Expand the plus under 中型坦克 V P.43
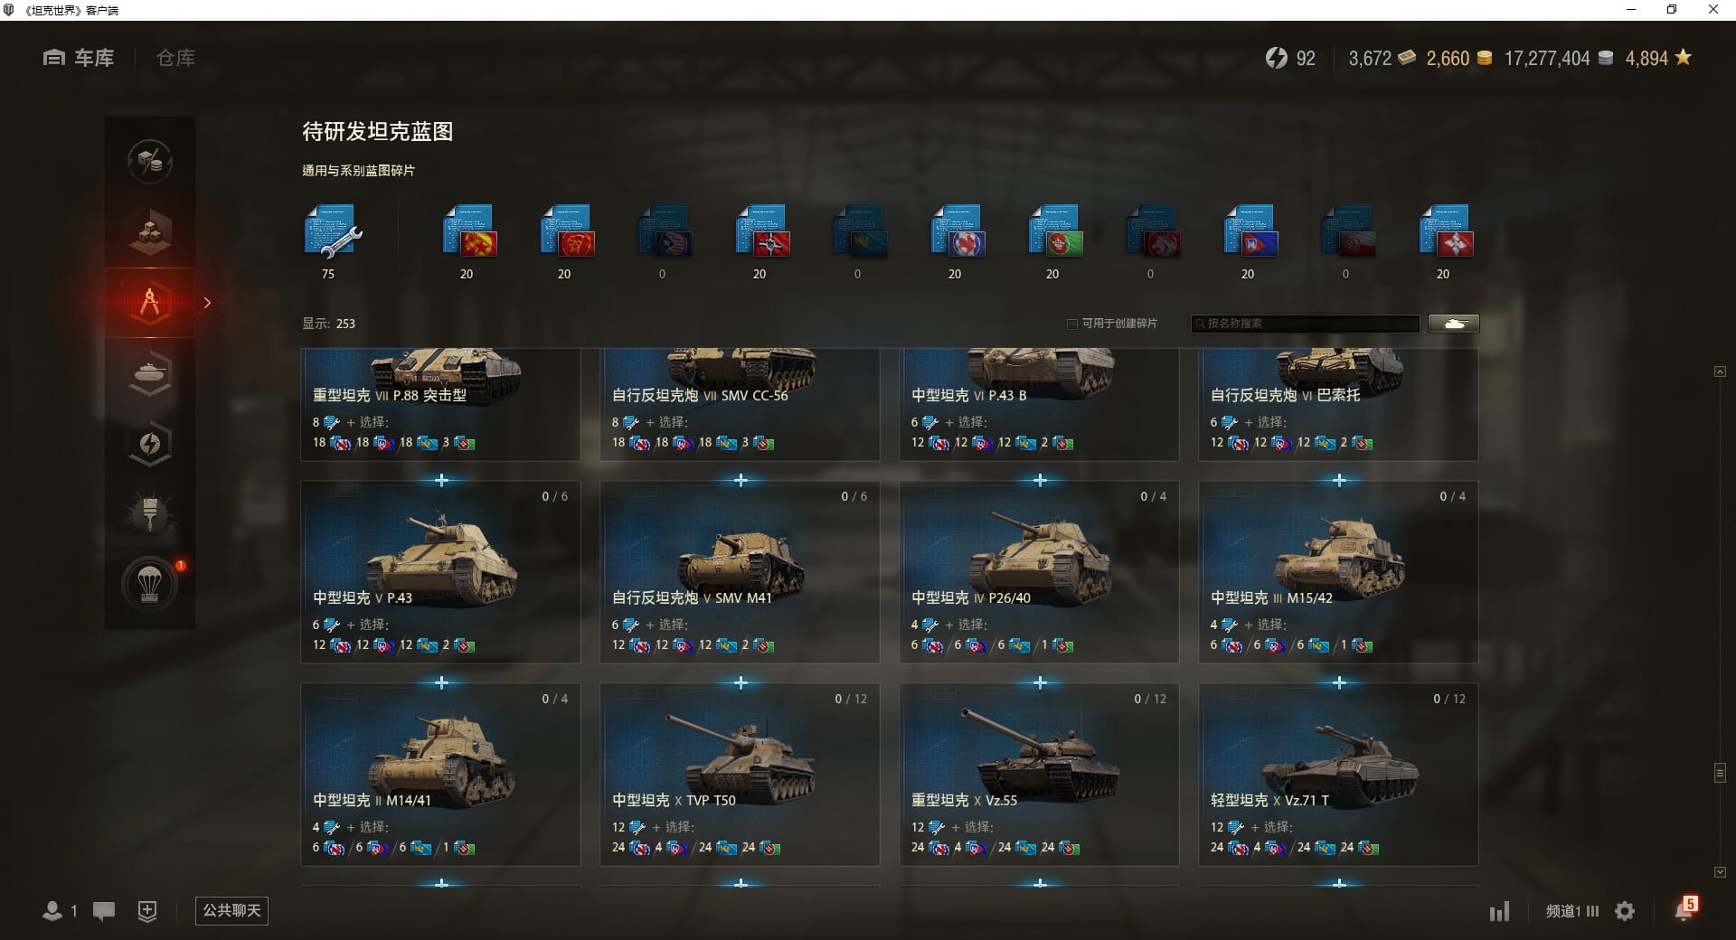1736x940 pixels. [441, 682]
